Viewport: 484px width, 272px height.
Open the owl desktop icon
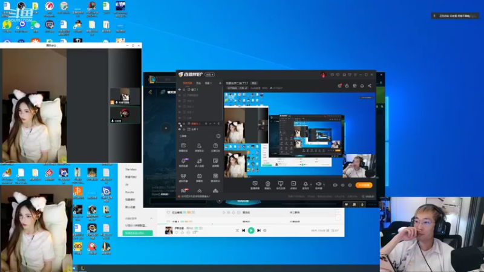(78, 247)
